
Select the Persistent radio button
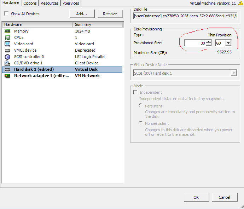(141, 106)
